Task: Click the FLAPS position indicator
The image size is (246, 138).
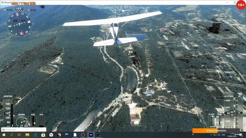Action: pos(212,120)
